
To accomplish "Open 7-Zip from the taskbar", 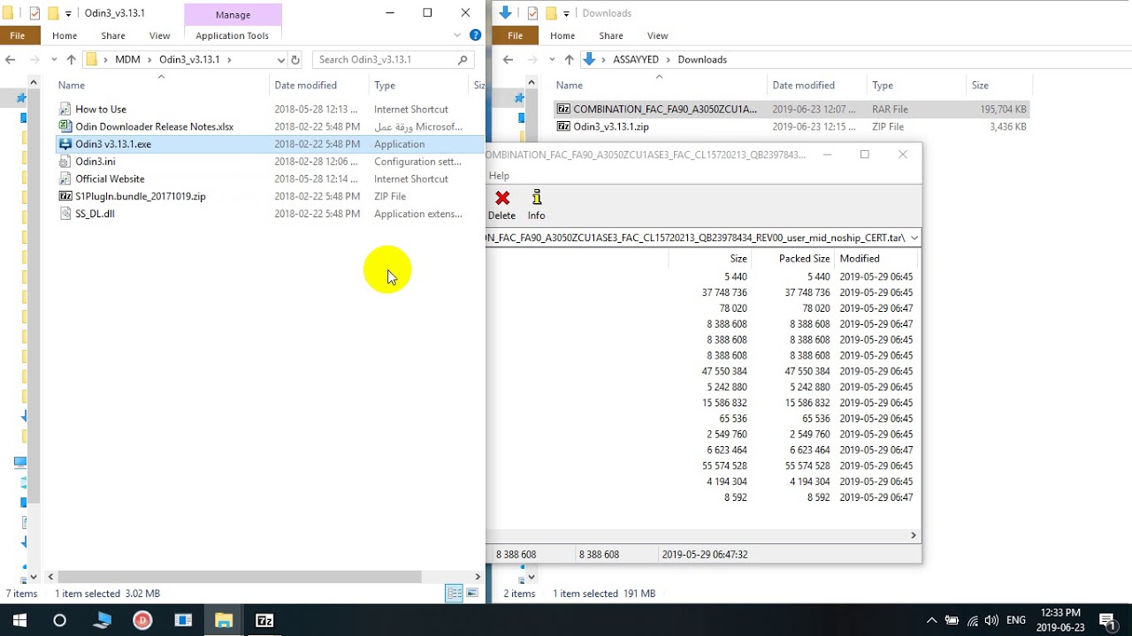I will 264,620.
